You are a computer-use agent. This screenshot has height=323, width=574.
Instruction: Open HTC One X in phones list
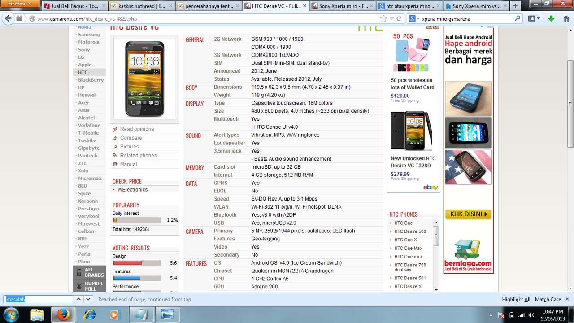point(406,240)
